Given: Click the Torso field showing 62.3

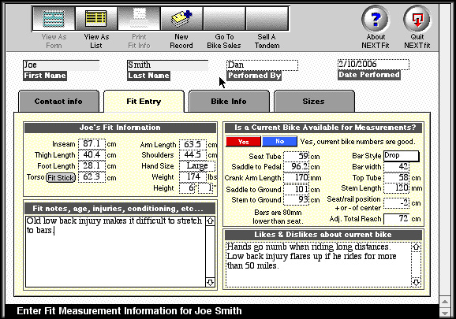Looking at the screenshot, I should [92, 177].
